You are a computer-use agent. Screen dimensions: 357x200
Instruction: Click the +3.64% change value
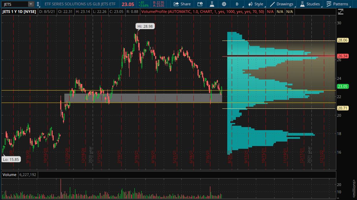coord(143,6)
